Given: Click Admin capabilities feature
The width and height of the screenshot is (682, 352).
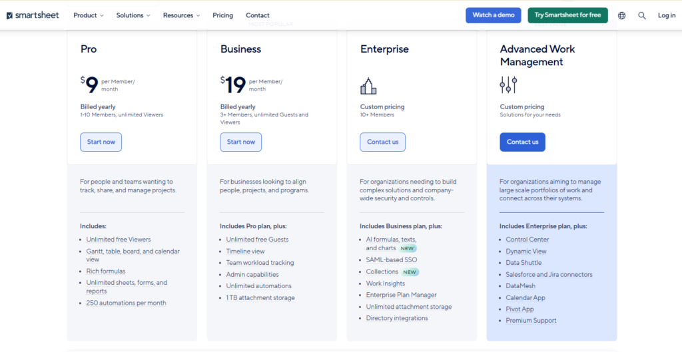Looking at the screenshot, I should pyautogui.click(x=252, y=275).
